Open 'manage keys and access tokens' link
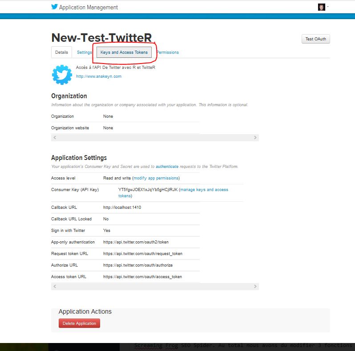This screenshot has width=355, height=351. [173, 193]
